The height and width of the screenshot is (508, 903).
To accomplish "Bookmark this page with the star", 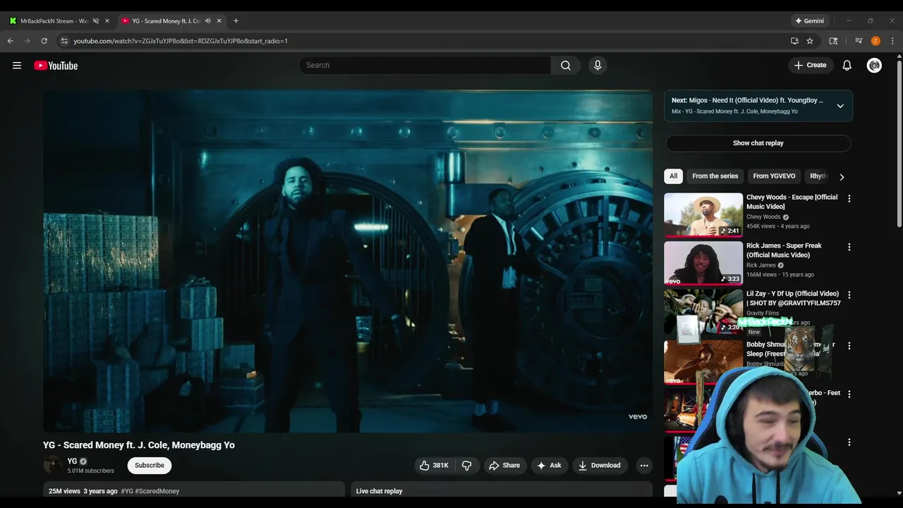I will [810, 41].
